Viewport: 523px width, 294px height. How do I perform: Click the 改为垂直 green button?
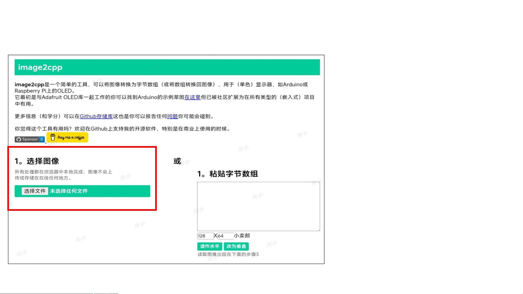[236, 246]
